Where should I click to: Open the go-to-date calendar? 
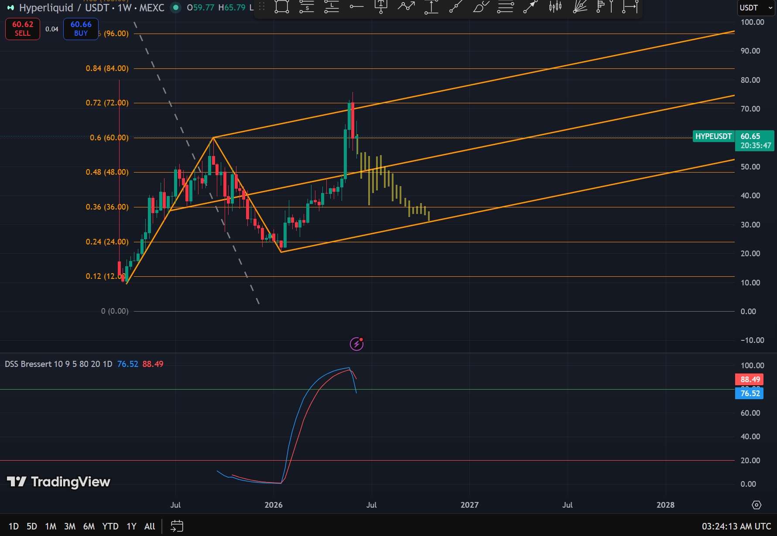[x=177, y=526]
